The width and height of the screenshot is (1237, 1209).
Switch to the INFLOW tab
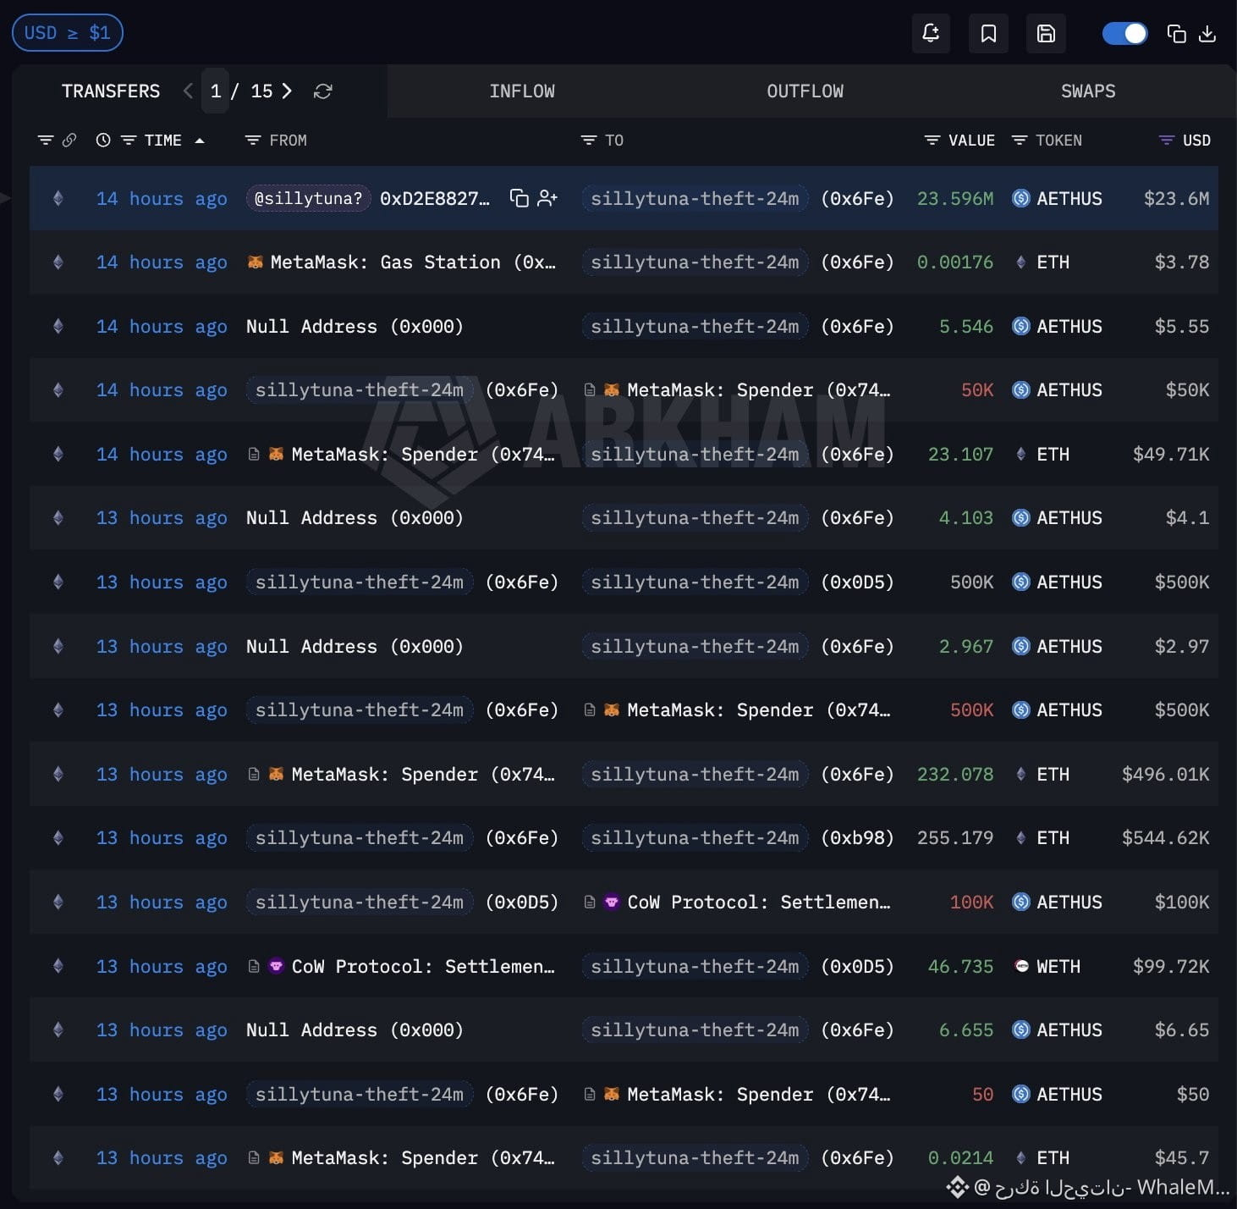point(522,91)
